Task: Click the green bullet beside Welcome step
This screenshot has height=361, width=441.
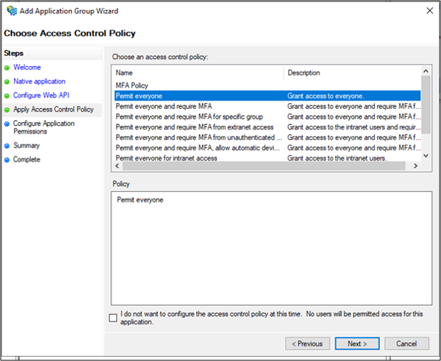Action: coord(7,68)
